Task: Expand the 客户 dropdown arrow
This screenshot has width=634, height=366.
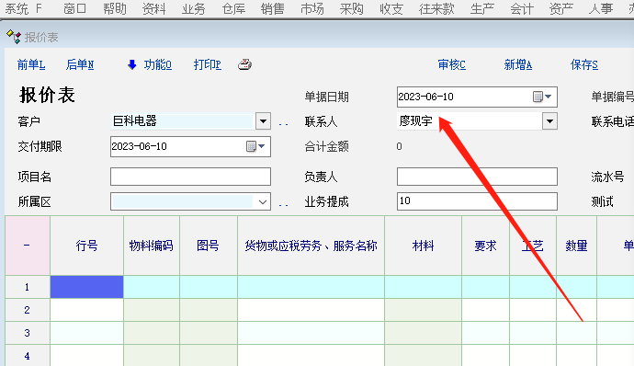Action: click(263, 121)
